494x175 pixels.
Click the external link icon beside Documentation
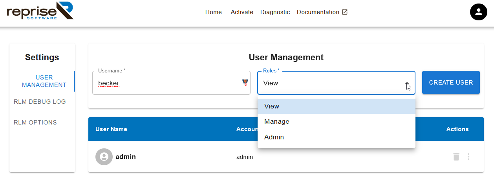[x=345, y=12]
